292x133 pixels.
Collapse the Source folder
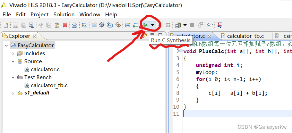click(x=13, y=61)
